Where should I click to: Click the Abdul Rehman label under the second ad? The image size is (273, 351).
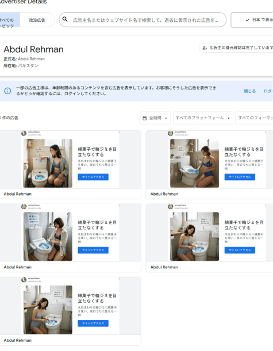pyautogui.click(x=164, y=194)
